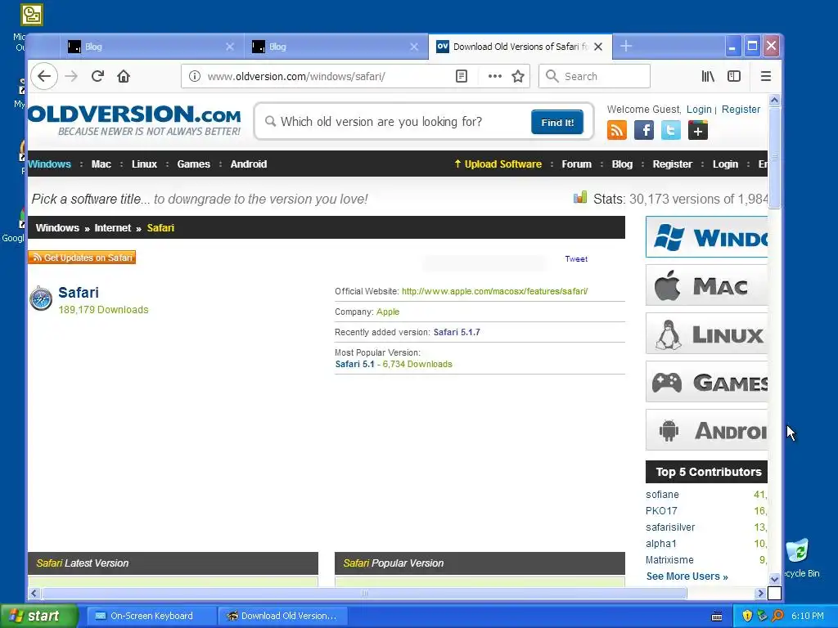Click the Register link in the header
Screen dimensions: 838x628
(741, 109)
